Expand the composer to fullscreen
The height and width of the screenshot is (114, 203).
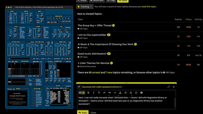(169, 87)
